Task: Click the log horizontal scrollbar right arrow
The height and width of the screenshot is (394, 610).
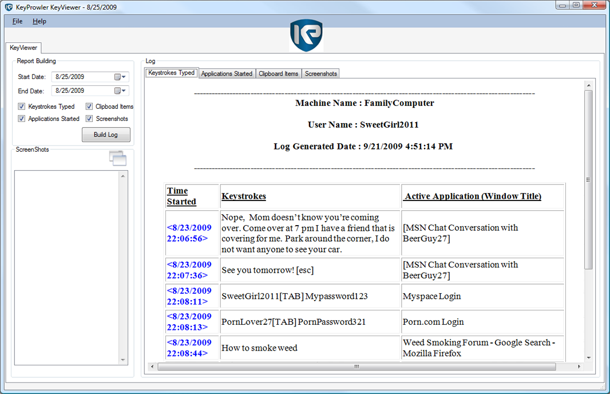Action: pyautogui.click(x=579, y=367)
